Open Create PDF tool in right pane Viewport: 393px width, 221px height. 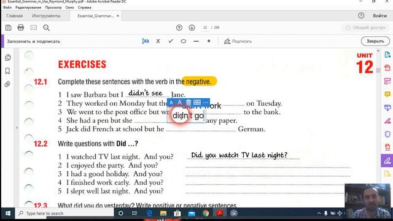click(x=387, y=68)
